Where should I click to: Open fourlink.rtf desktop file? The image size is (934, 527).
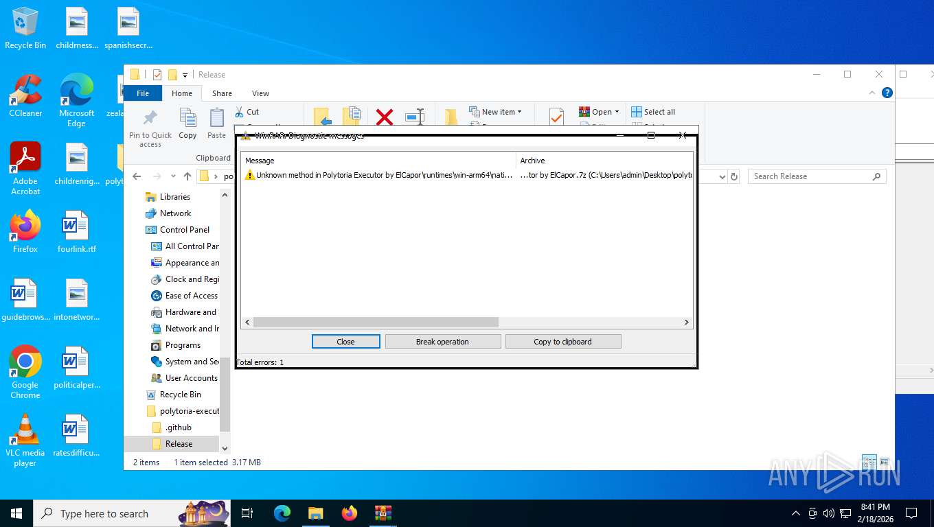(x=77, y=232)
